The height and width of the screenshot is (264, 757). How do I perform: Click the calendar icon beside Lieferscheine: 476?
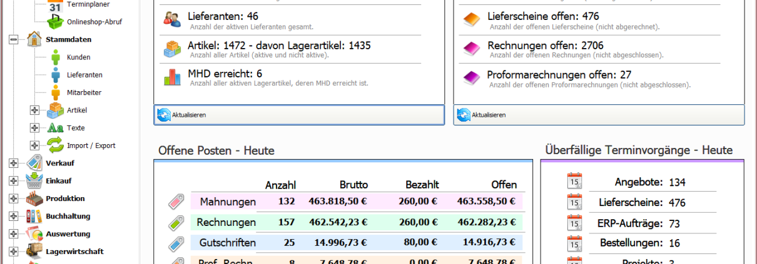pyautogui.click(x=575, y=202)
